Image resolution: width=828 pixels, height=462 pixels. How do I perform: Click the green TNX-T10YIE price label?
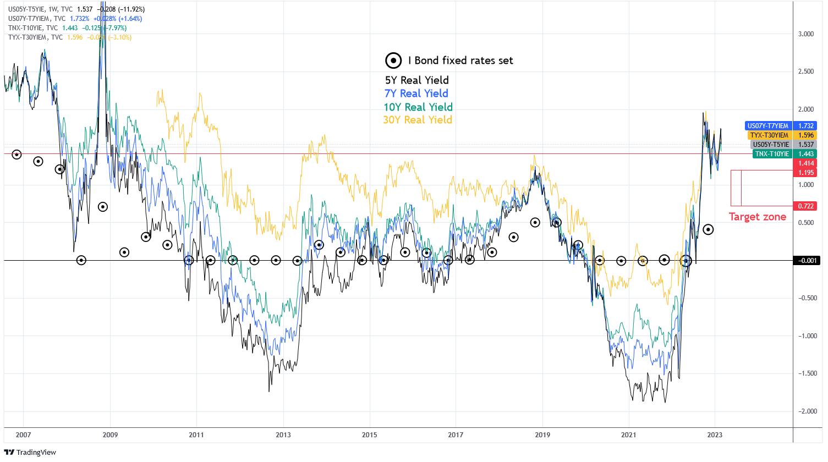point(772,154)
